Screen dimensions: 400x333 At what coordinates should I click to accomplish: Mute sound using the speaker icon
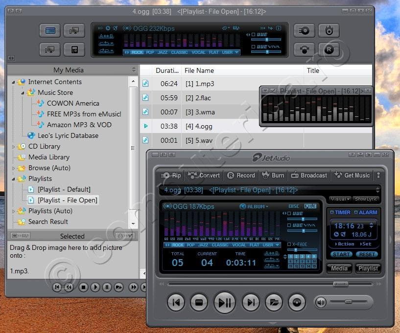[x=321, y=302]
